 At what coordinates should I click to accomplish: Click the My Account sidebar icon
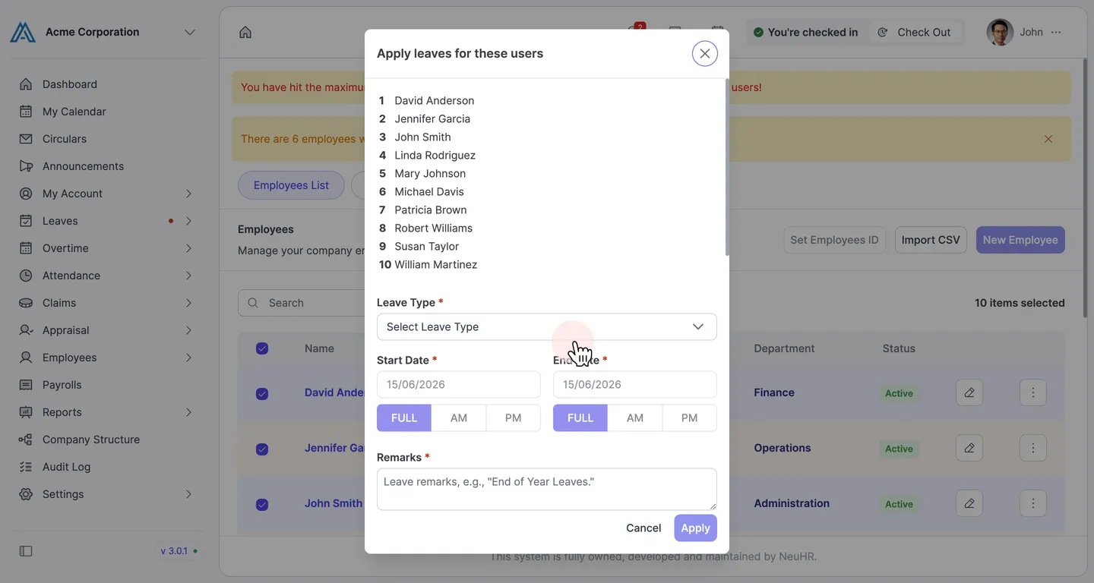[x=26, y=194]
